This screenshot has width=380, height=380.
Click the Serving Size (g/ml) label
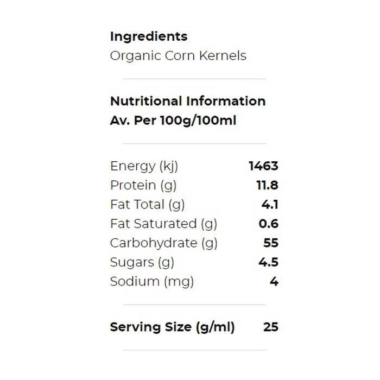[172, 327]
